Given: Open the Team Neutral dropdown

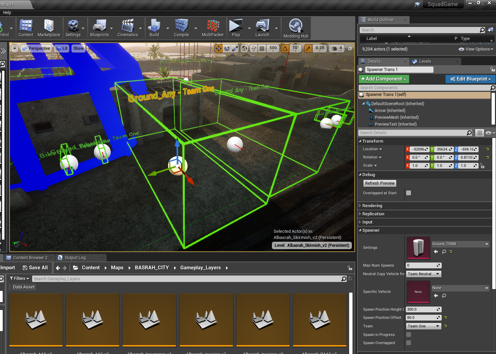Looking at the screenshot, I should click(x=424, y=274).
